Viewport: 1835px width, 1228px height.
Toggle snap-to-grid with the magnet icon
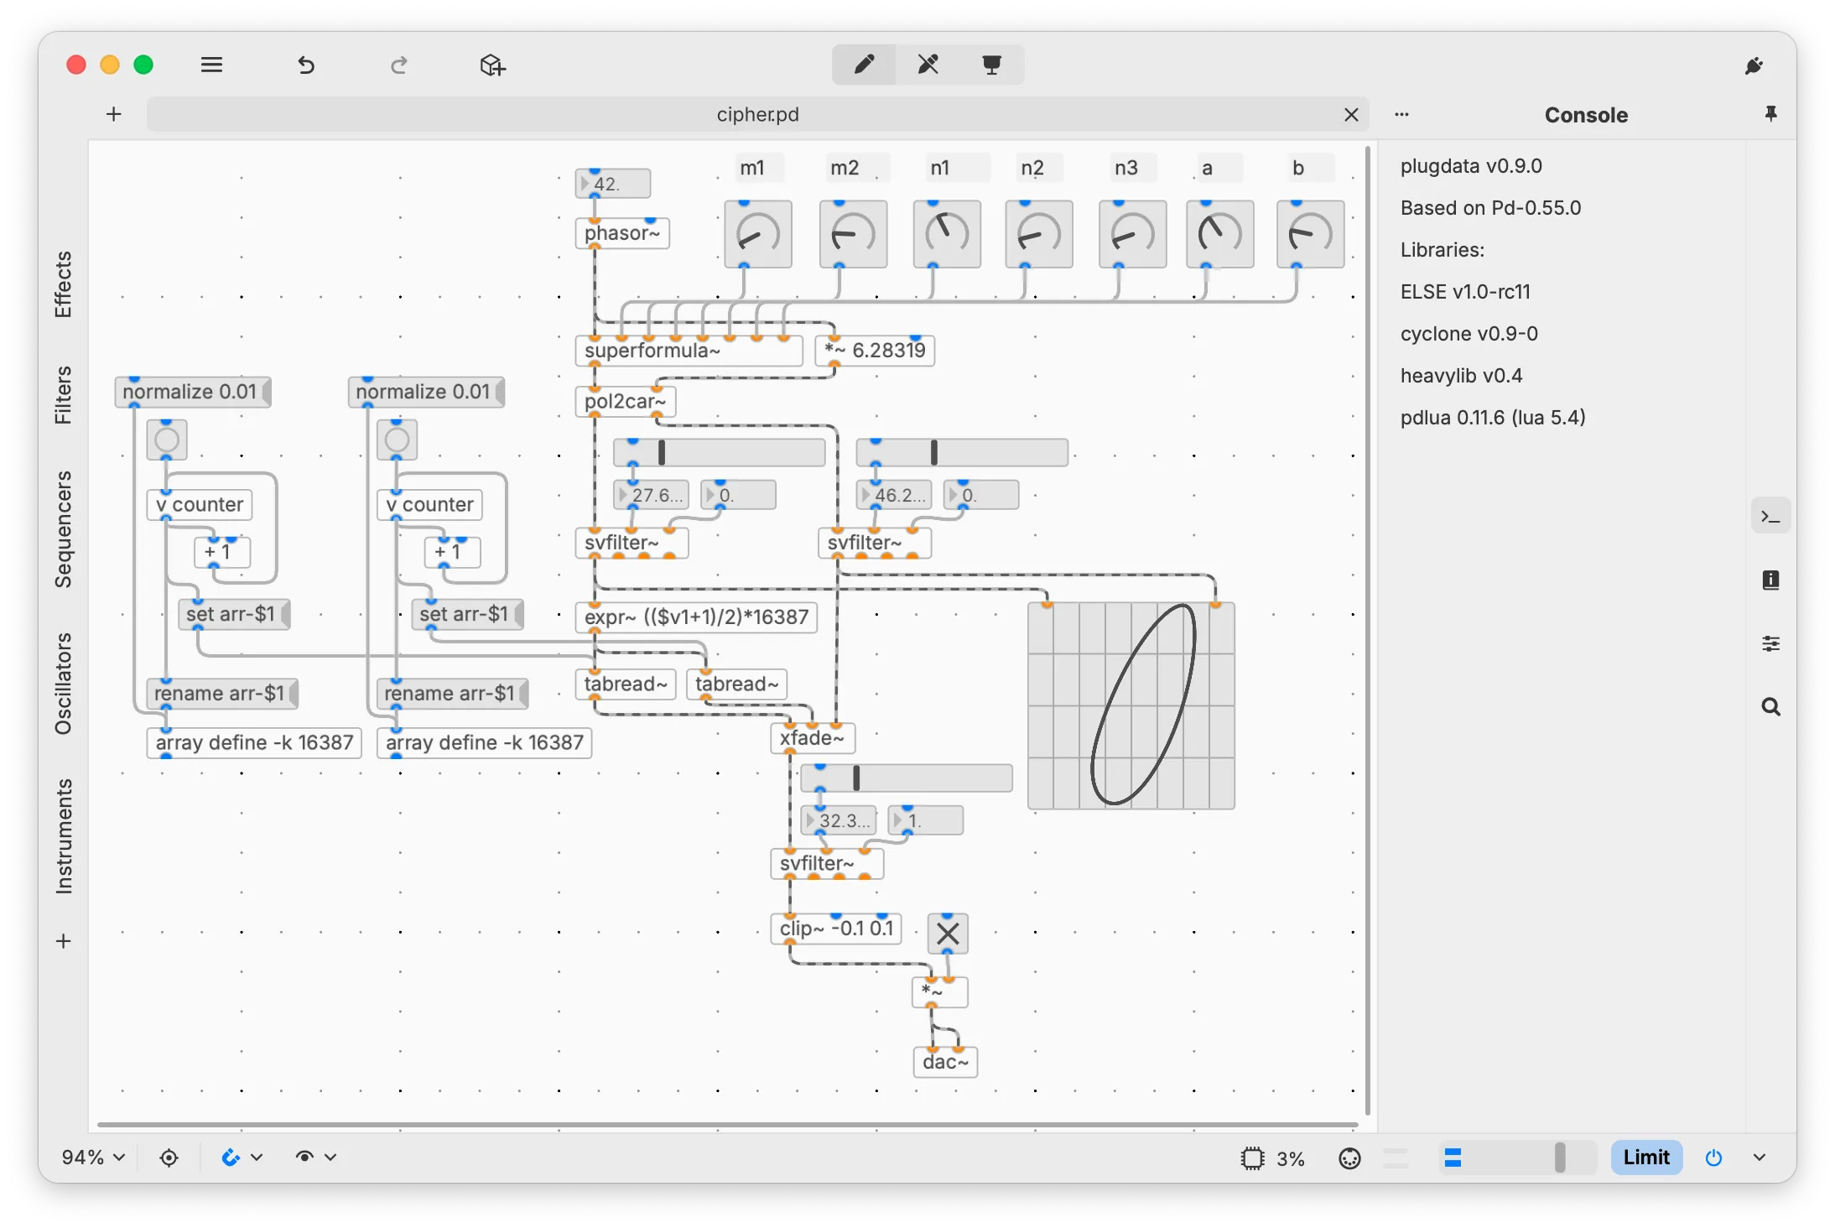(231, 1158)
